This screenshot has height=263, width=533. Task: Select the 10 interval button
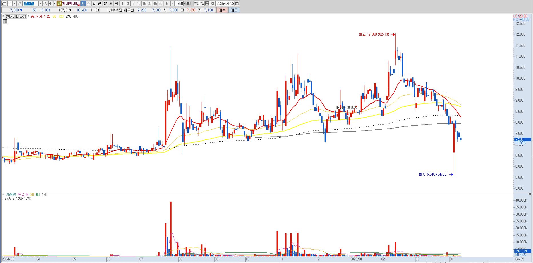point(139,3)
